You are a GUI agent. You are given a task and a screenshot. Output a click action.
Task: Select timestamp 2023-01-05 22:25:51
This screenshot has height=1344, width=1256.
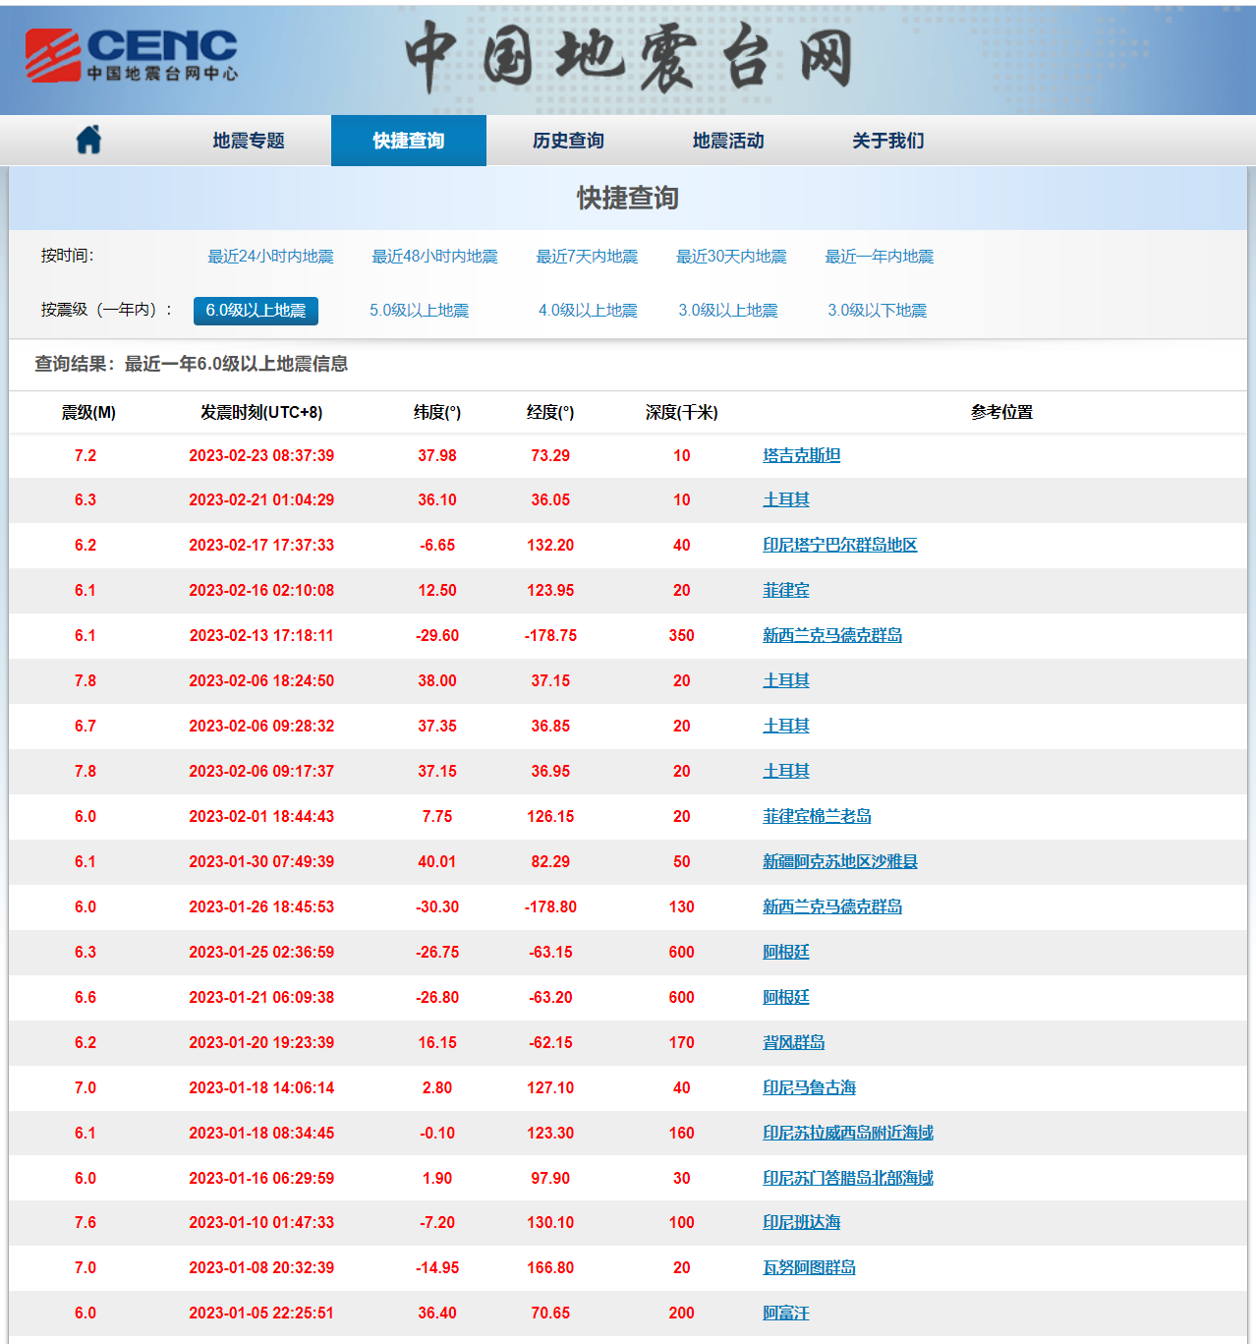[261, 1313]
